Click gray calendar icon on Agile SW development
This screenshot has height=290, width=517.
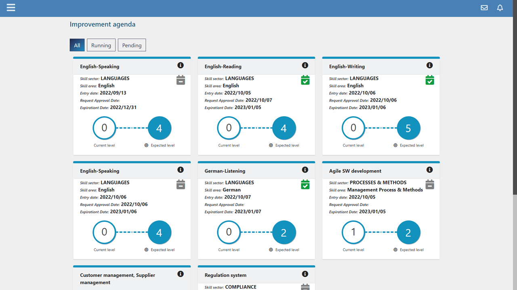pos(430,184)
